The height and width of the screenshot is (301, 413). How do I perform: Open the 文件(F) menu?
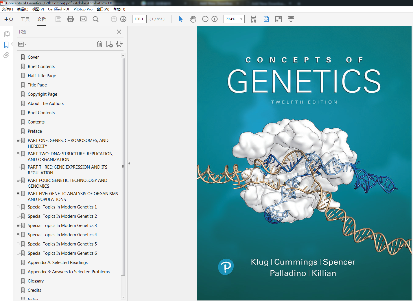pos(8,9)
